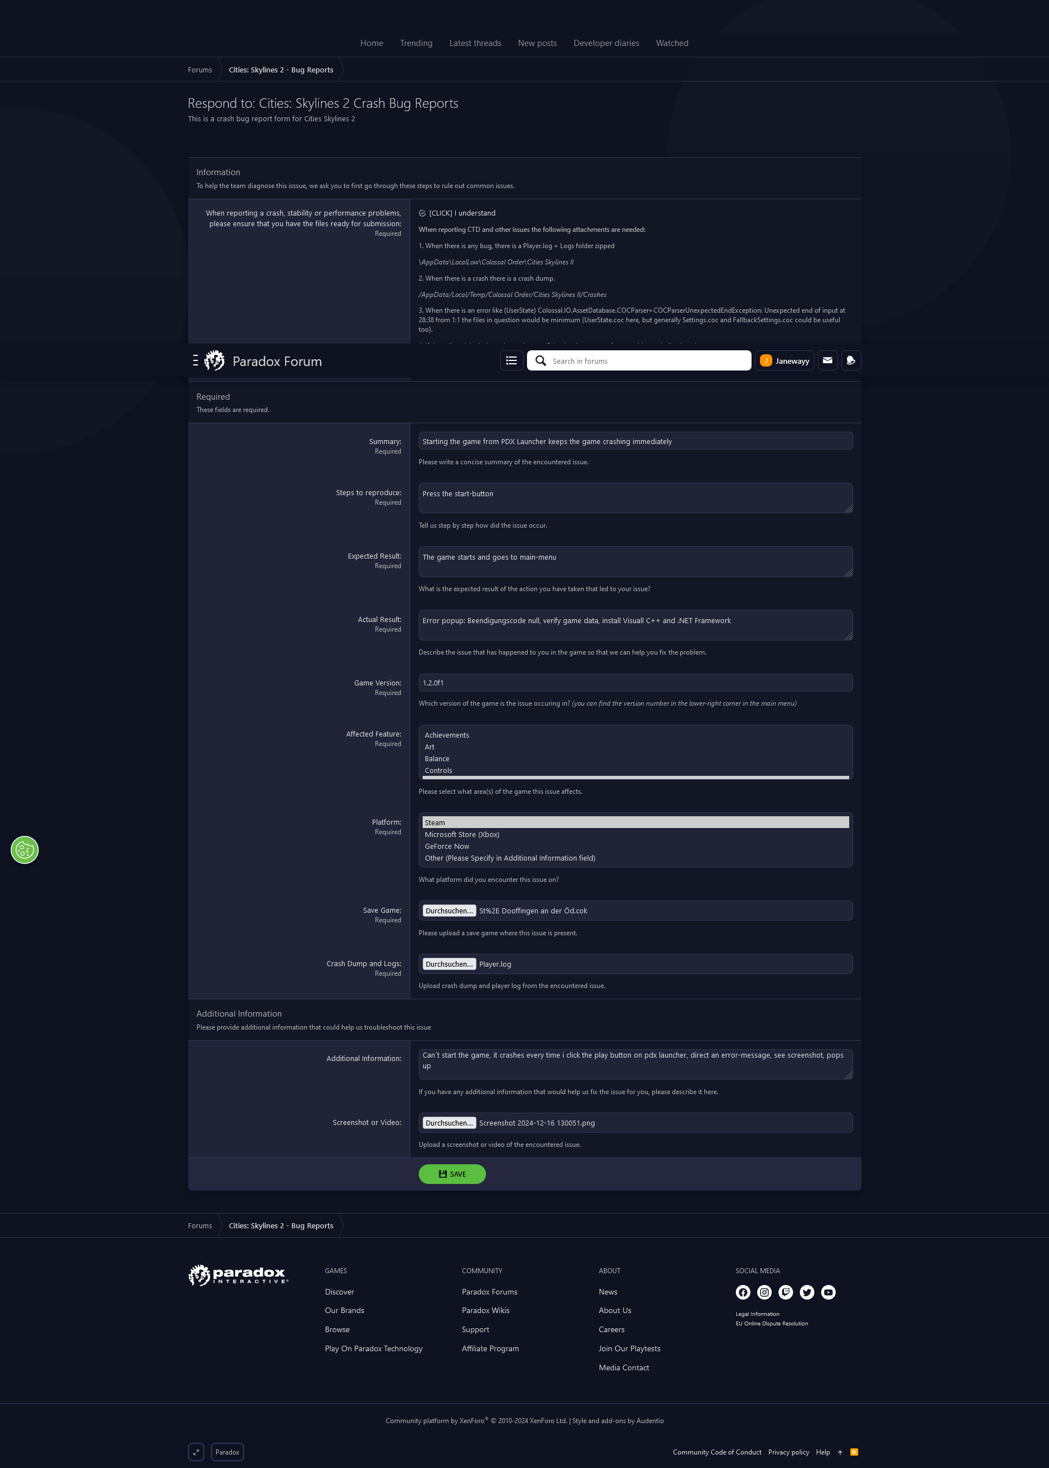Open the cookie settings icon
The height and width of the screenshot is (1468, 1049).
(25, 850)
